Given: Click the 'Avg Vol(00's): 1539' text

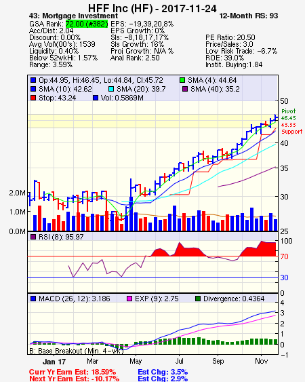Looking at the screenshot, I should pyautogui.click(x=62, y=44).
